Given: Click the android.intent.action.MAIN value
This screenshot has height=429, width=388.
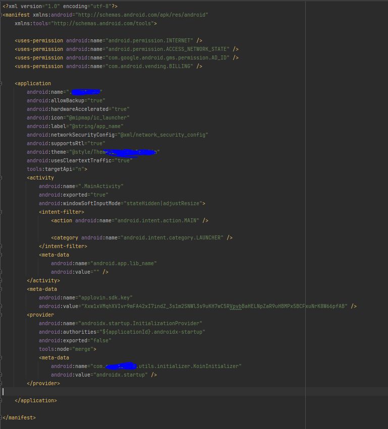Looking at the screenshot, I should pos(157,220).
